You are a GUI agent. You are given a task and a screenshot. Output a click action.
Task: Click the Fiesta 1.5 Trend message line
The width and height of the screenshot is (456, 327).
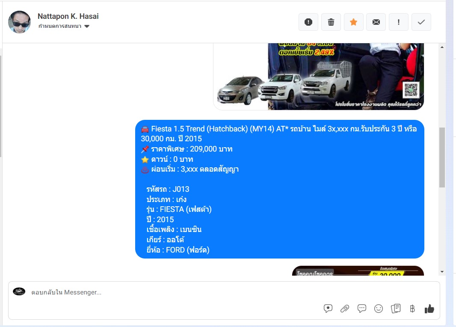click(279, 134)
